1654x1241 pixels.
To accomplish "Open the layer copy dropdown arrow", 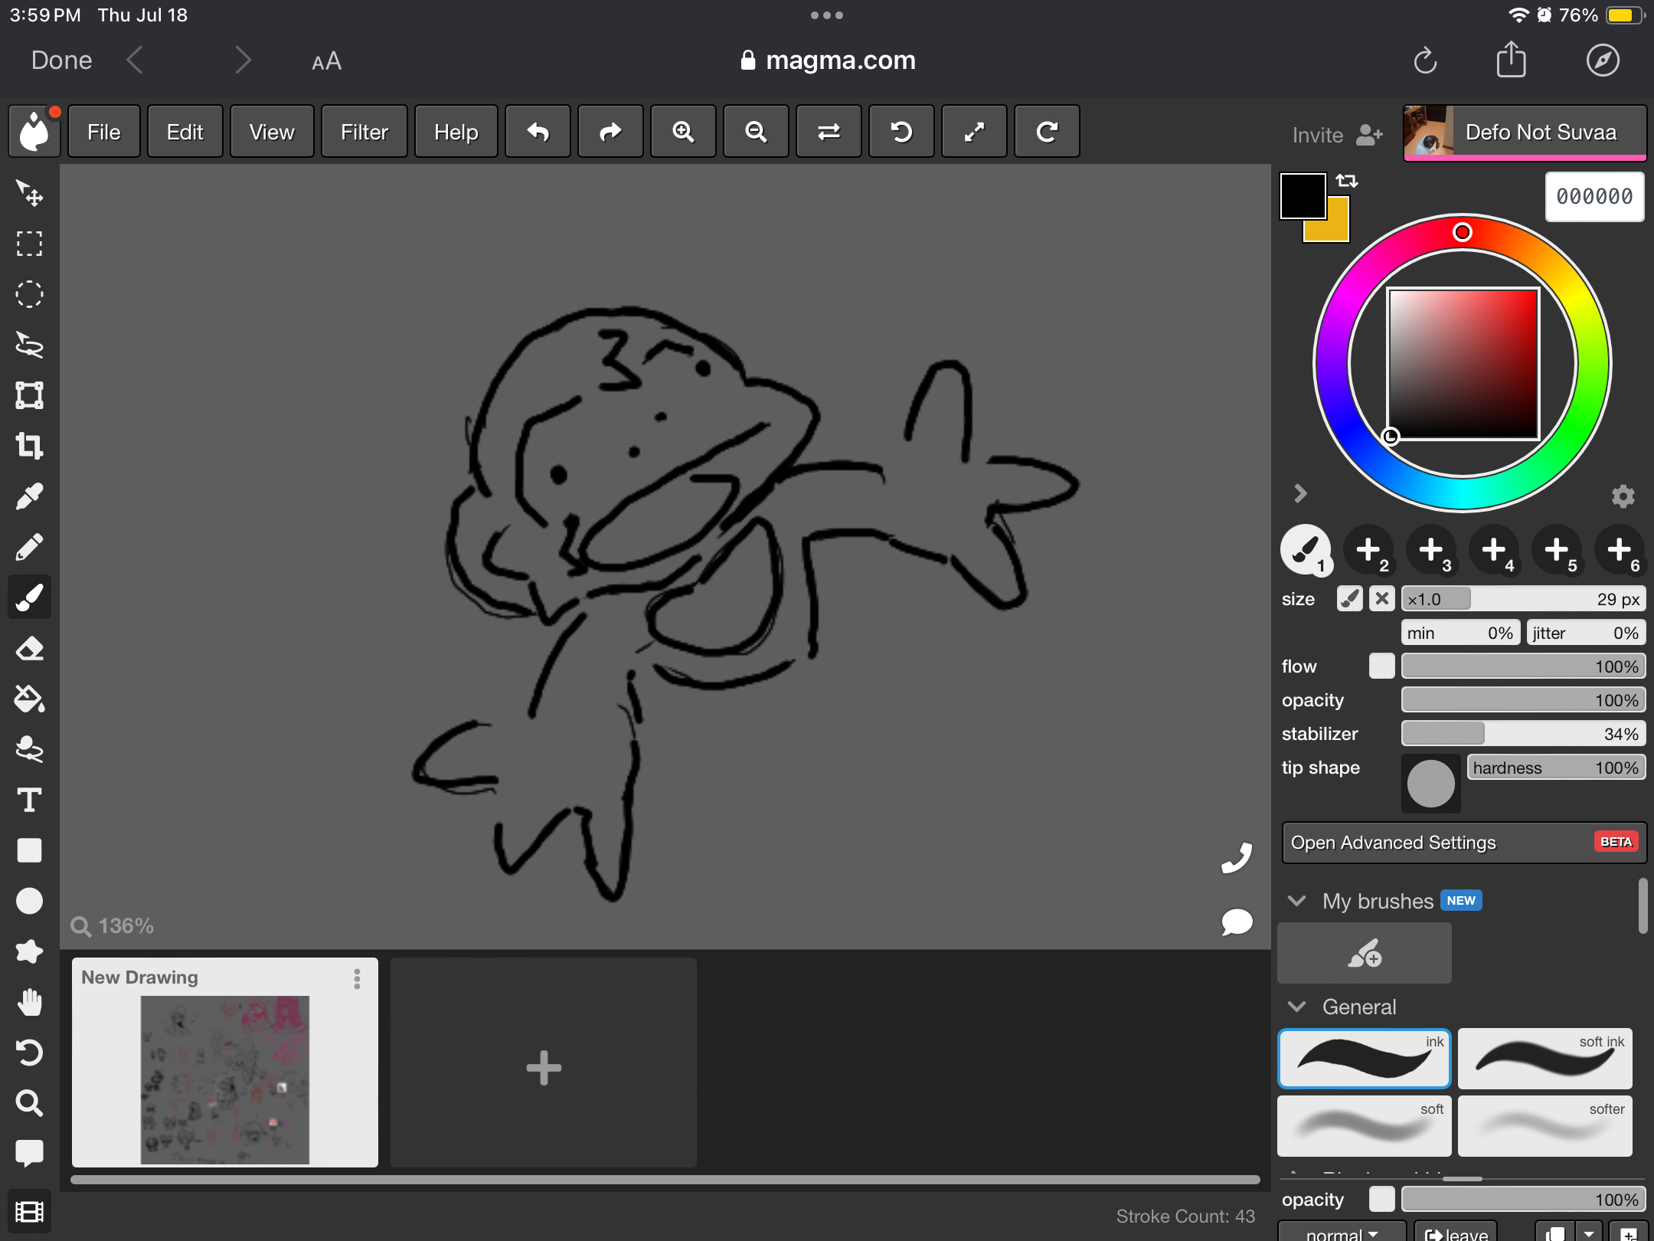I will point(1588,1233).
